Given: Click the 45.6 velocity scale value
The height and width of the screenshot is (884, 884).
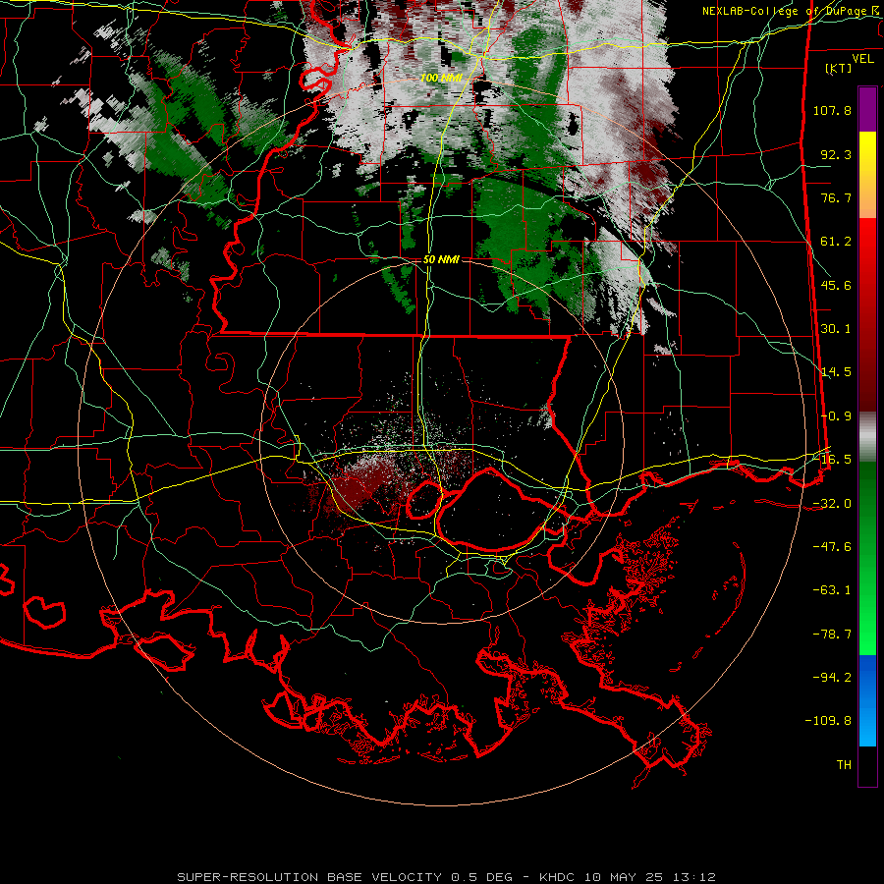Looking at the screenshot, I should pos(836,285).
